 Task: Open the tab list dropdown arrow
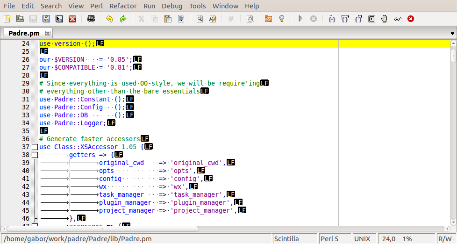click(x=452, y=34)
